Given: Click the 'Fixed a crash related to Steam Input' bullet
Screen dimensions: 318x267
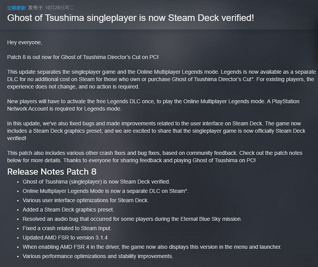Looking at the screenshot, I should pyautogui.click(x=67, y=228).
